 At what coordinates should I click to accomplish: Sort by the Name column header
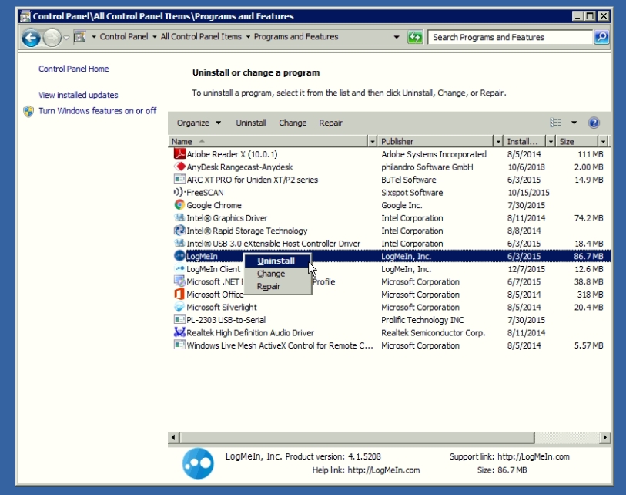[267, 142]
